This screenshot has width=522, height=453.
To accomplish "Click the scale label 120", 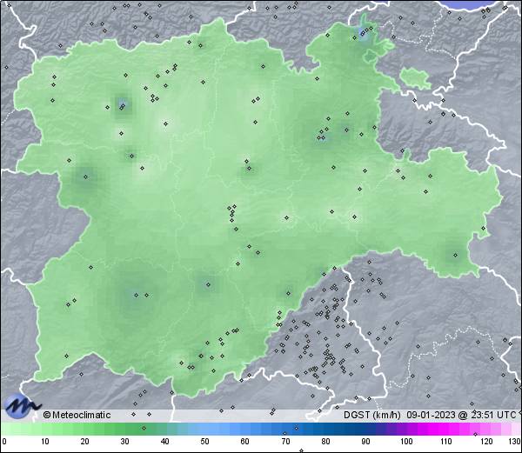I will (x=486, y=442).
